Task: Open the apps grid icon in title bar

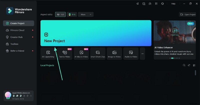Action: tap(156, 4)
